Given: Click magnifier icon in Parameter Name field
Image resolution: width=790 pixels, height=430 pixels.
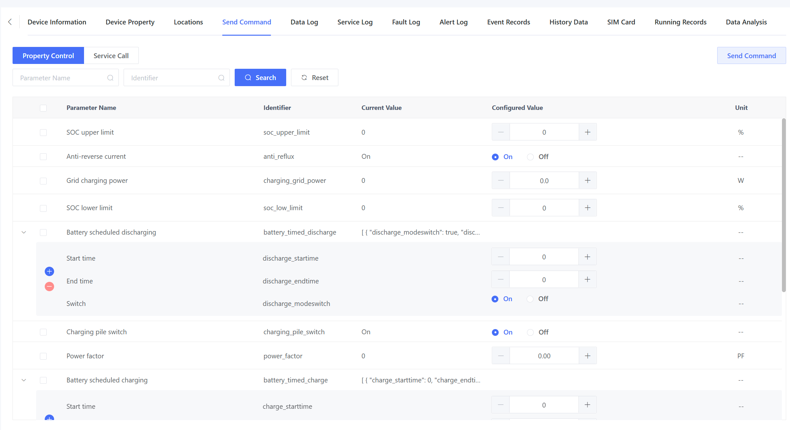Looking at the screenshot, I should coord(110,78).
